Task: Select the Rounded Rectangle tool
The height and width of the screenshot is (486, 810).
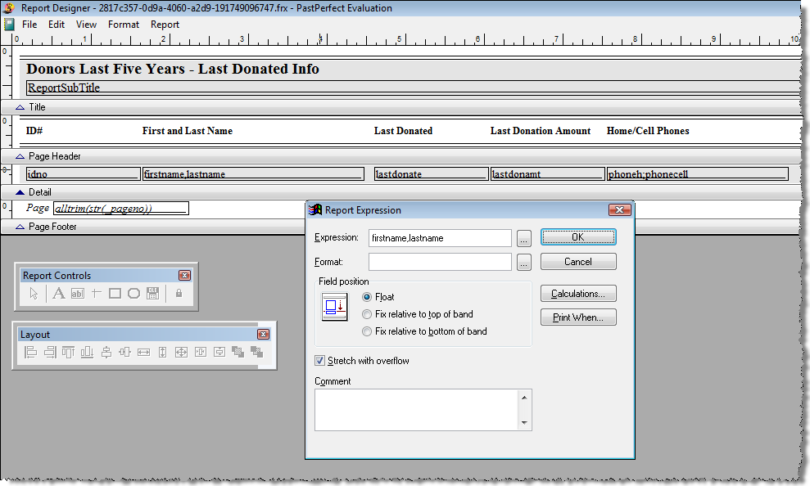Action: coord(134,294)
